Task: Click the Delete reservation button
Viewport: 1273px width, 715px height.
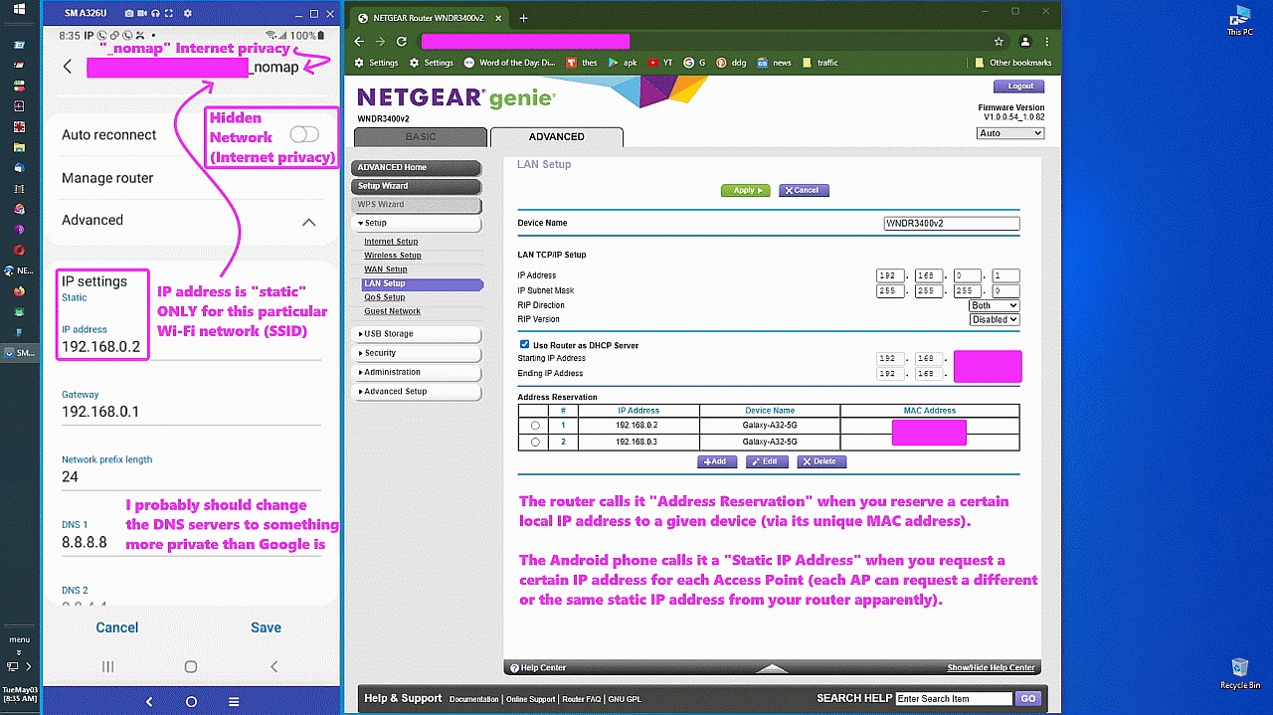Action: 822,461
